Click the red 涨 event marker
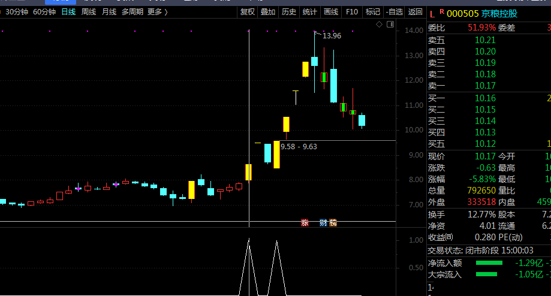Viewport: 551px width, 296px height. 305,223
